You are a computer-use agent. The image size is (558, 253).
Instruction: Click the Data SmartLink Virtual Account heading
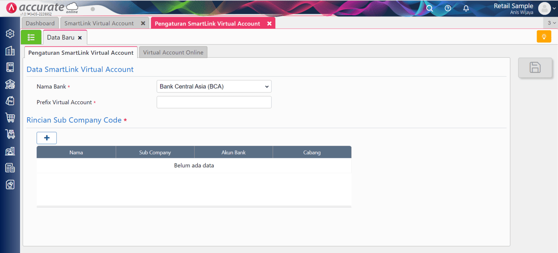80,69
